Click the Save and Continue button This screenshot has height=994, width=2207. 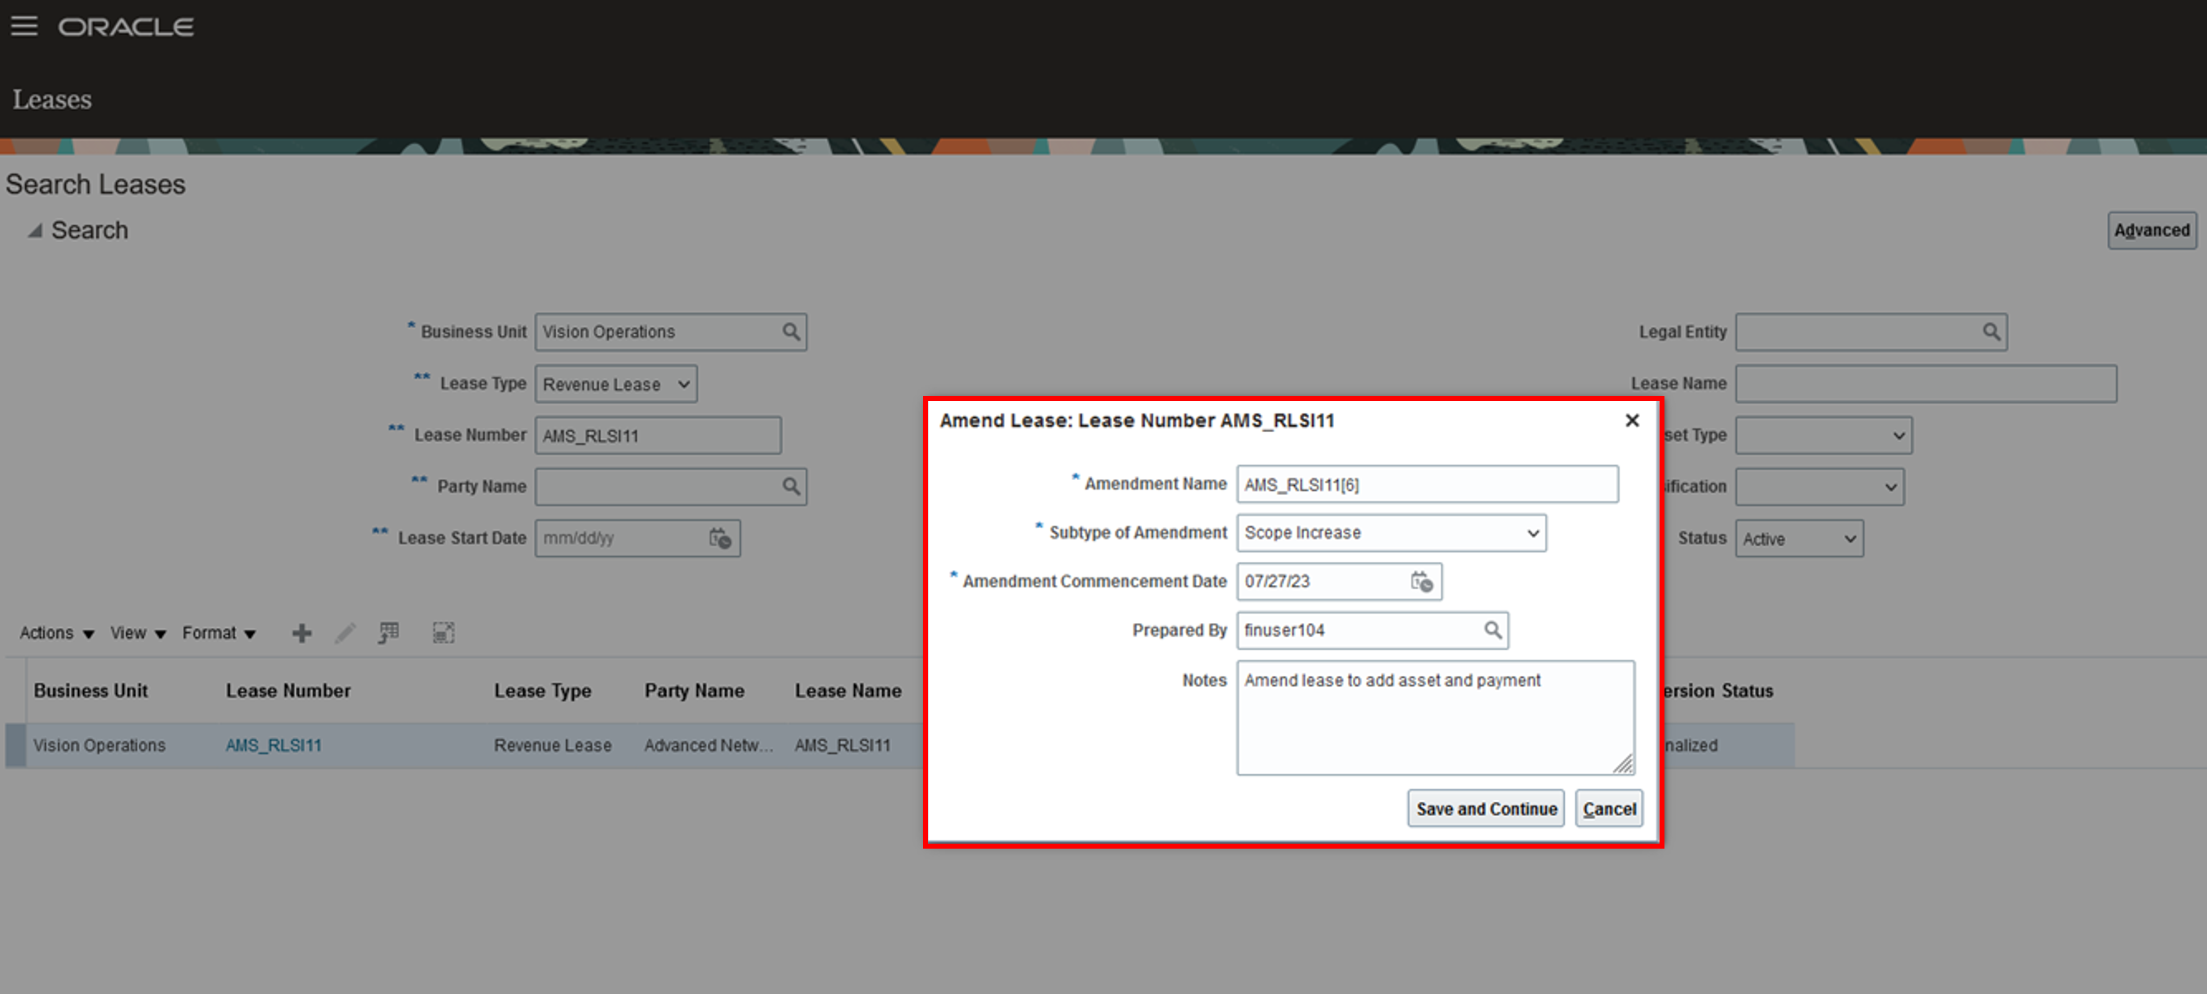[1485, 809]
